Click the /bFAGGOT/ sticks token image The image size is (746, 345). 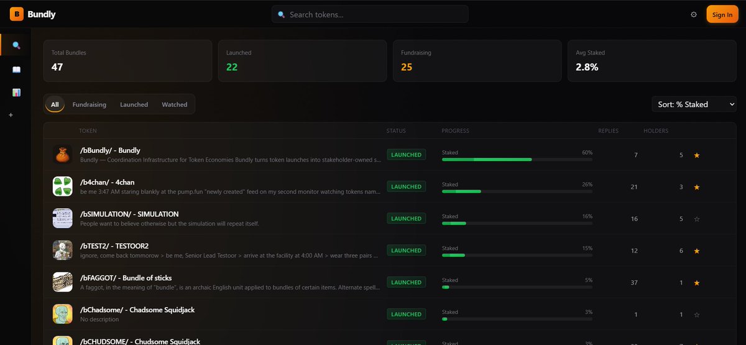click(62, 282)
